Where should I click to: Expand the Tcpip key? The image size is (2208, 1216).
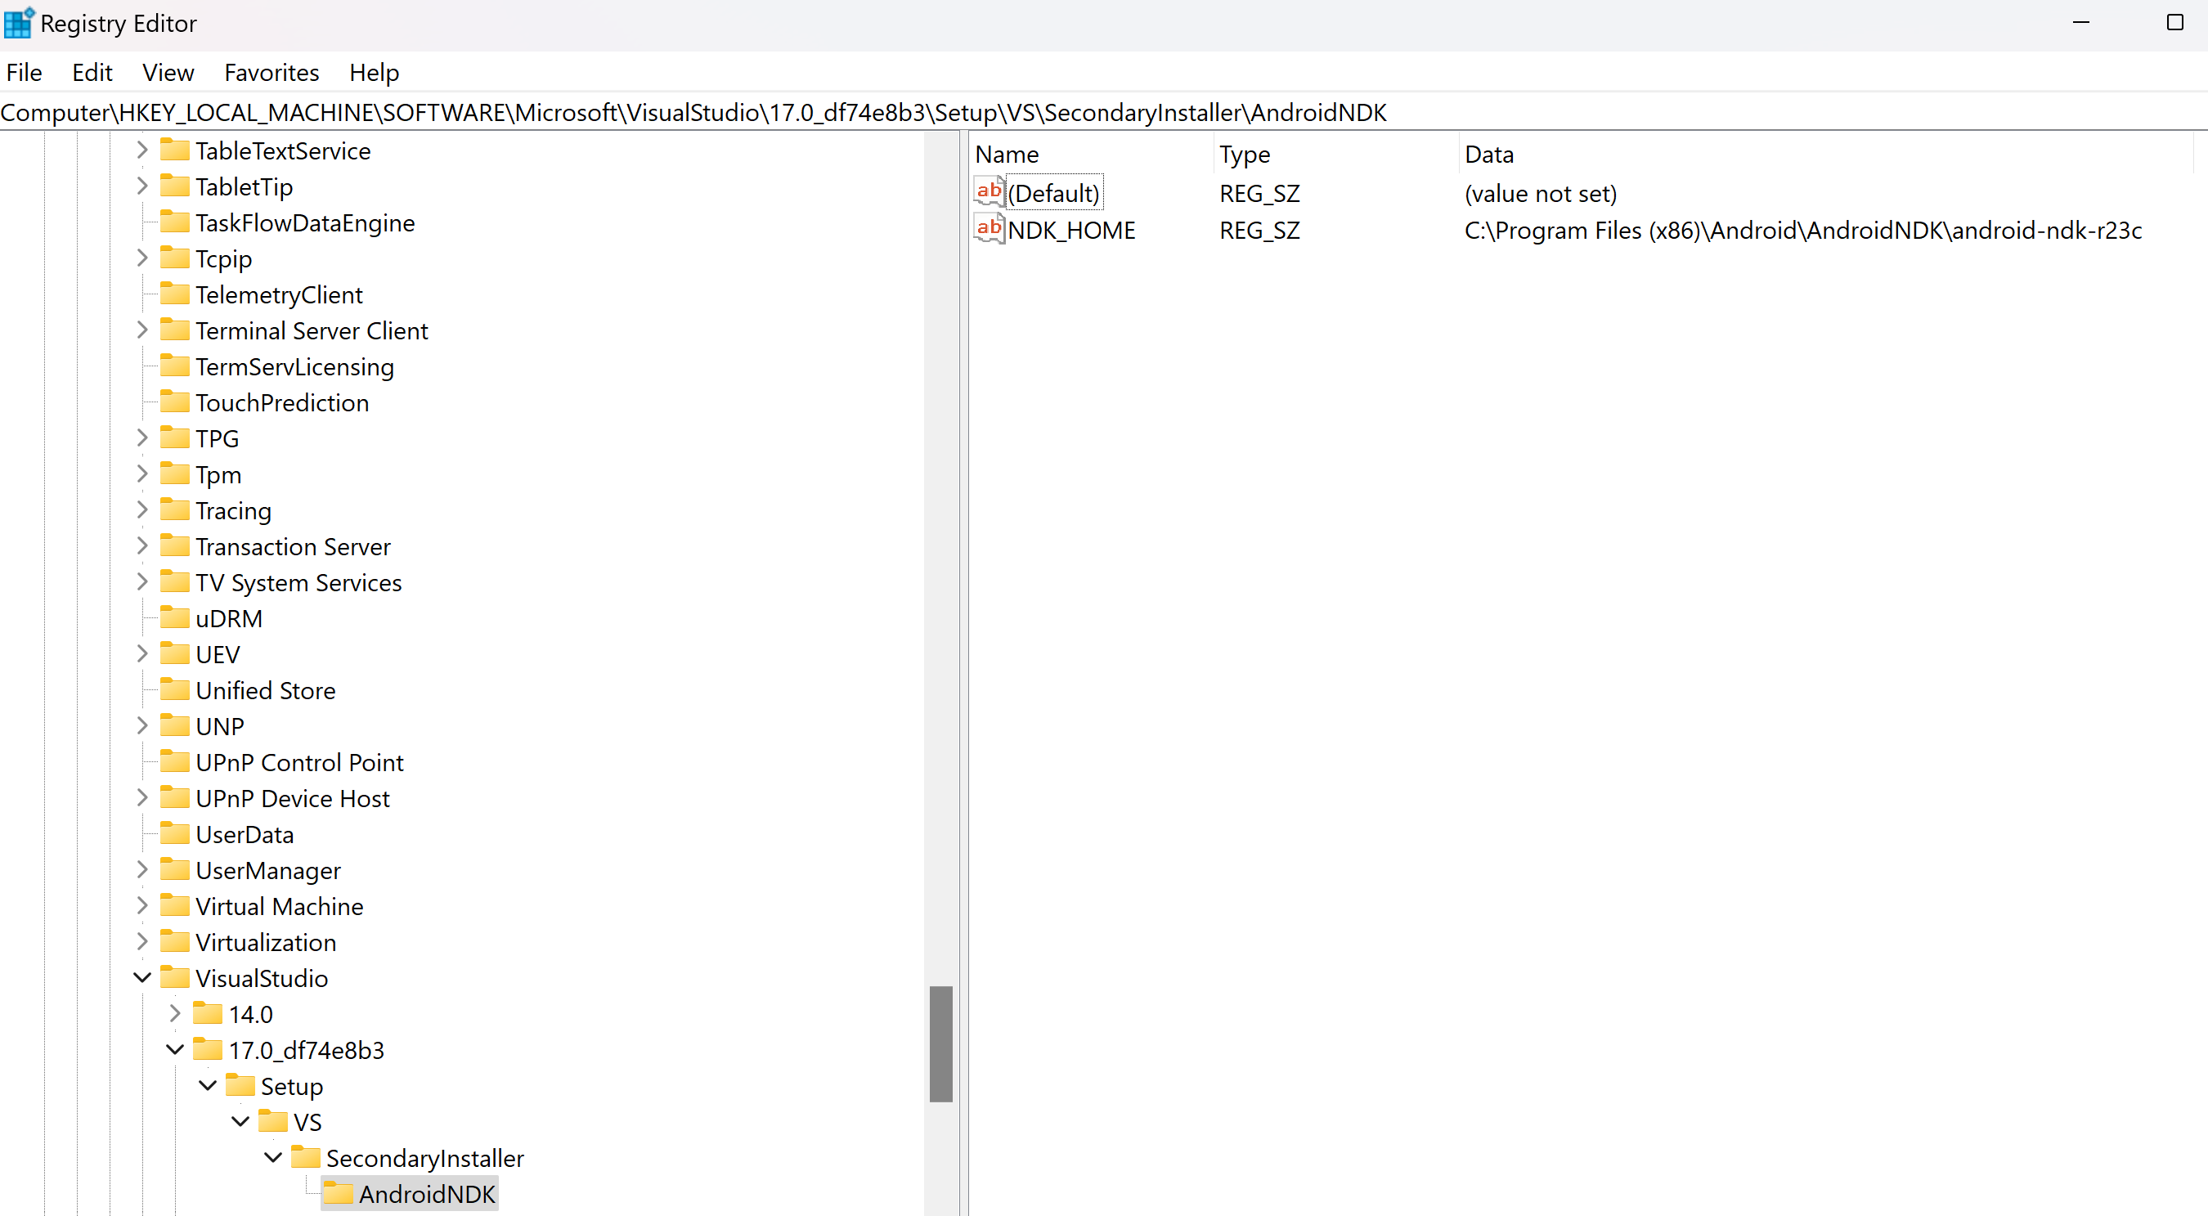click(x=142, y=258)
